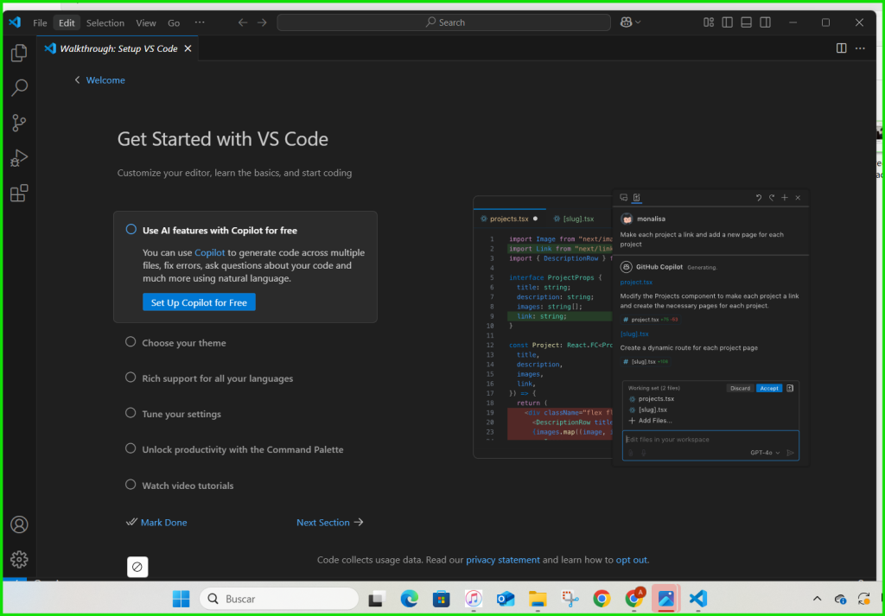The width and height of the screenshot is (885, 616).
Task: Open the Explorer view in activity bar
Action: click(19, 54)
